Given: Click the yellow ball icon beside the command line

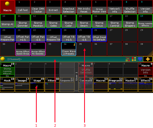Looking at the screenshot, I should pos(3,59).
